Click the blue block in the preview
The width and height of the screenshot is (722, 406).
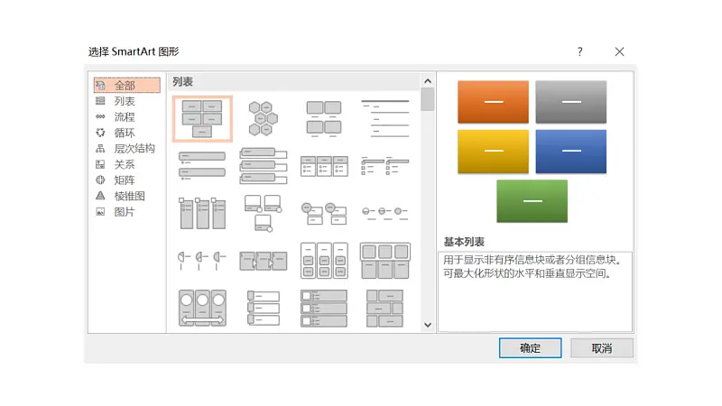pos(571,152)
